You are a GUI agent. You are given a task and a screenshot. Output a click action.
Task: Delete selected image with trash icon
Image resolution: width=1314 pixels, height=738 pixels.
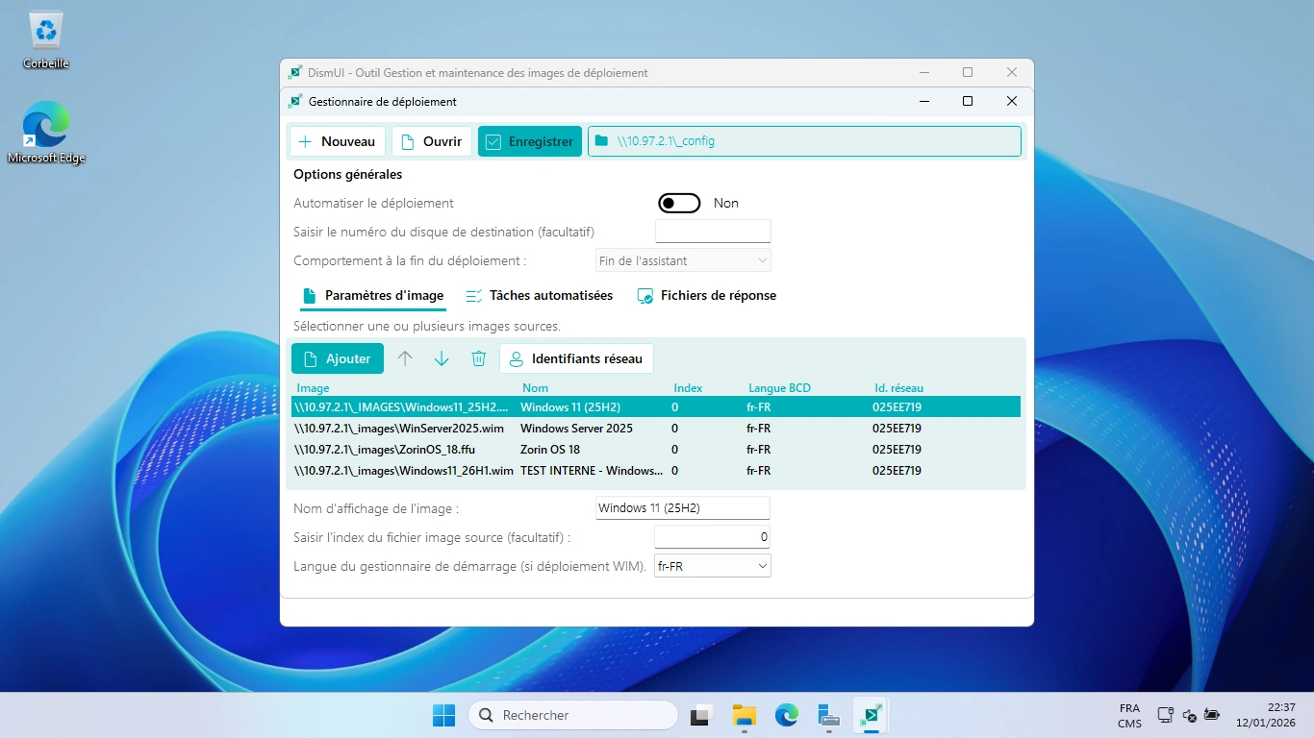click(478, 358)
